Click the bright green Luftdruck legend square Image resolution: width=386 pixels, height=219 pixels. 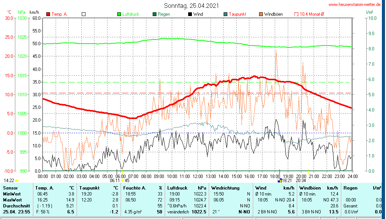(x=119, y=14)
